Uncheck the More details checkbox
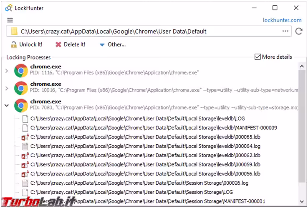 [x=258, y=57]
